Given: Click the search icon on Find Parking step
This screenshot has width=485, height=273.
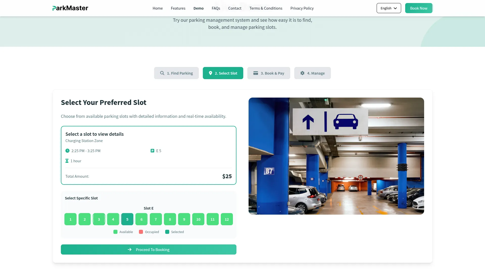Looking at the screenshot, I should pyautogui.click(x=162, y=73).
